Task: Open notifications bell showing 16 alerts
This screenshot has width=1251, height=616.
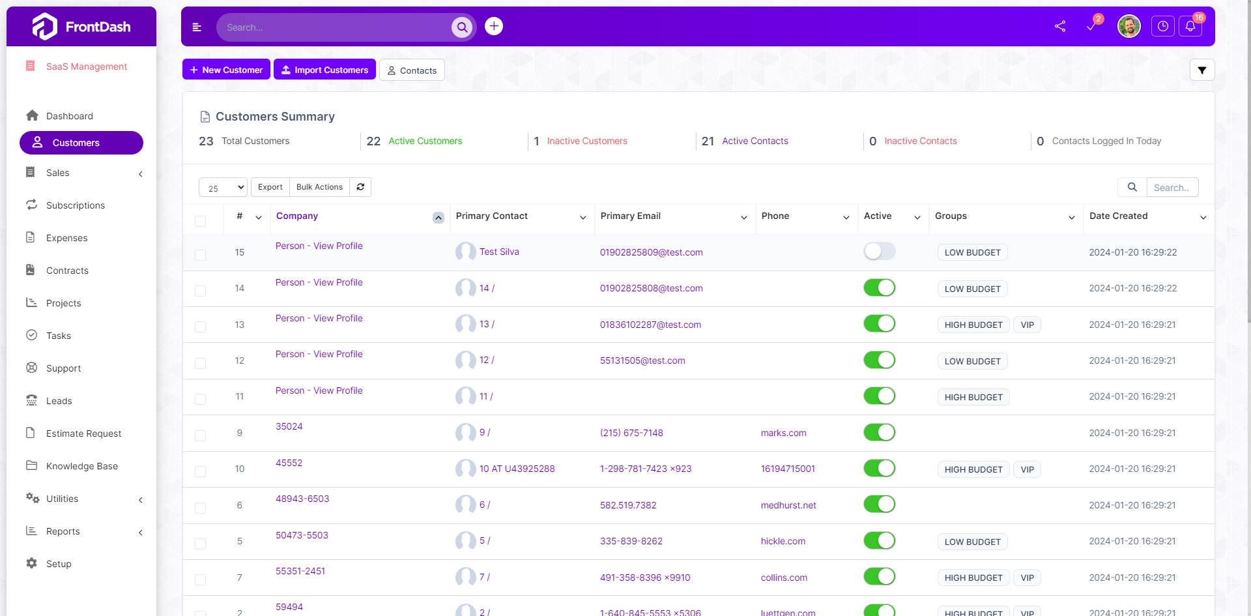Action: 1192,27
